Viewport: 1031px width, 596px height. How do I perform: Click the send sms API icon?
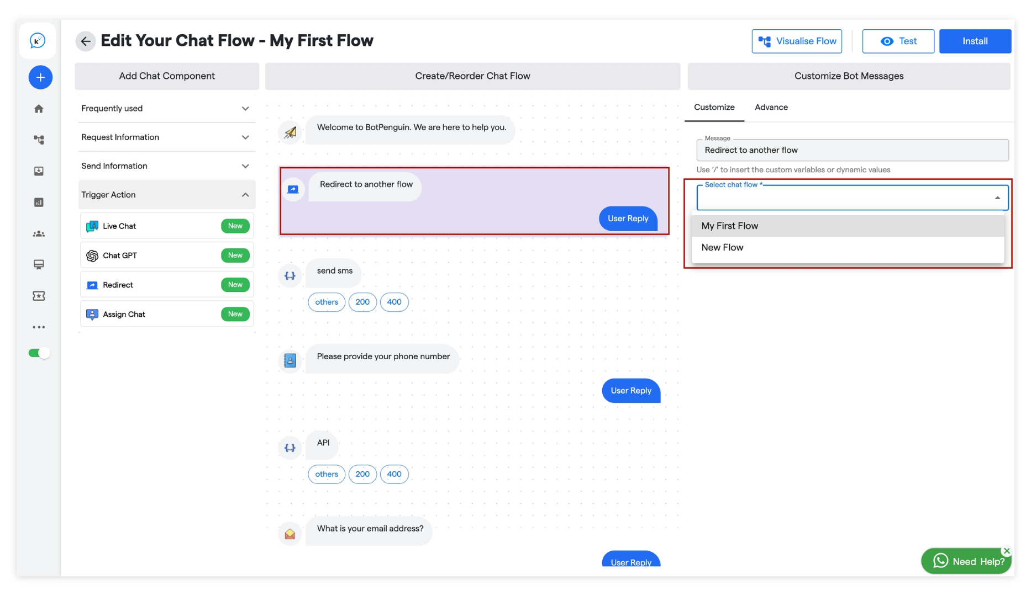pyautogui.click(x=290, y=276)
